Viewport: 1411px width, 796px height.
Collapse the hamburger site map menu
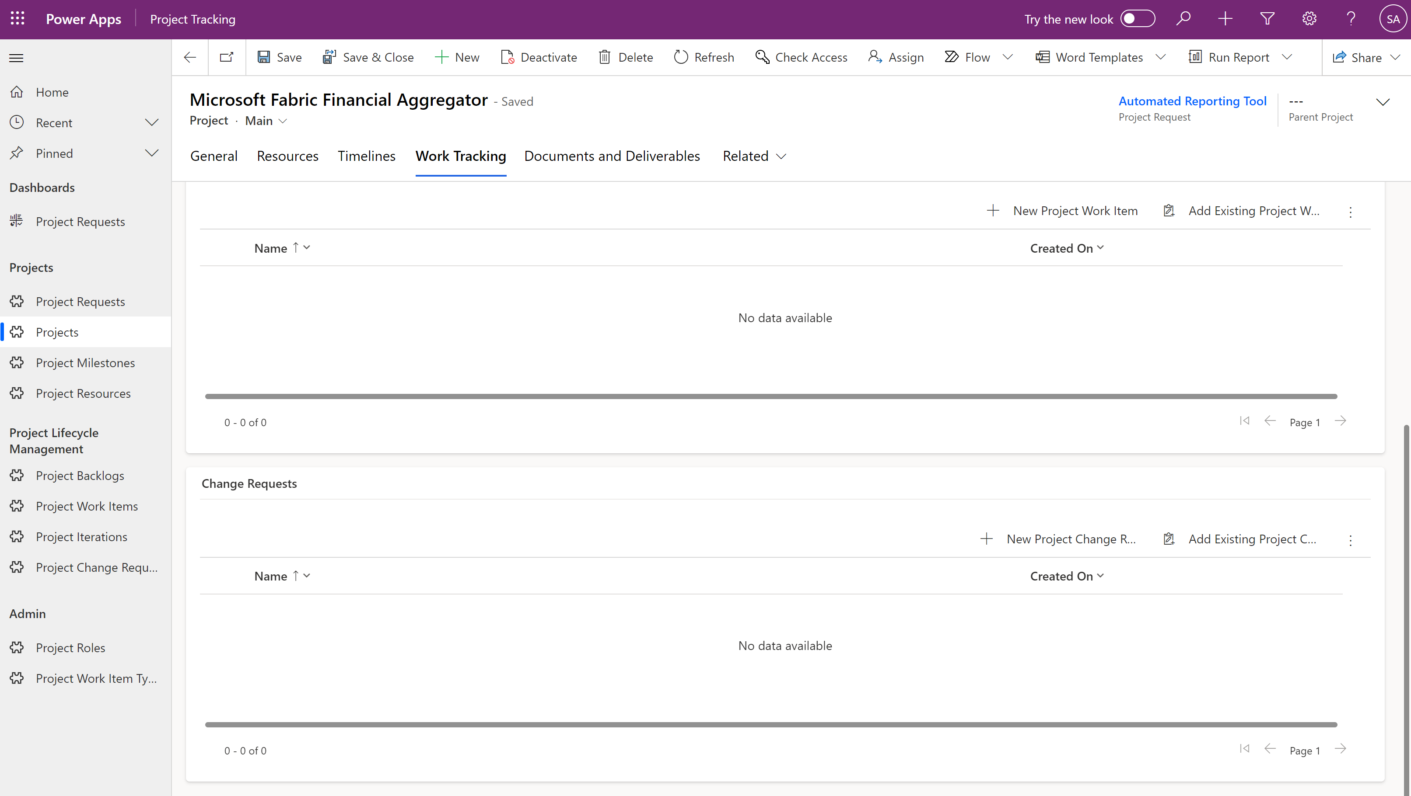pyautogui.click(x=17, y=57)
